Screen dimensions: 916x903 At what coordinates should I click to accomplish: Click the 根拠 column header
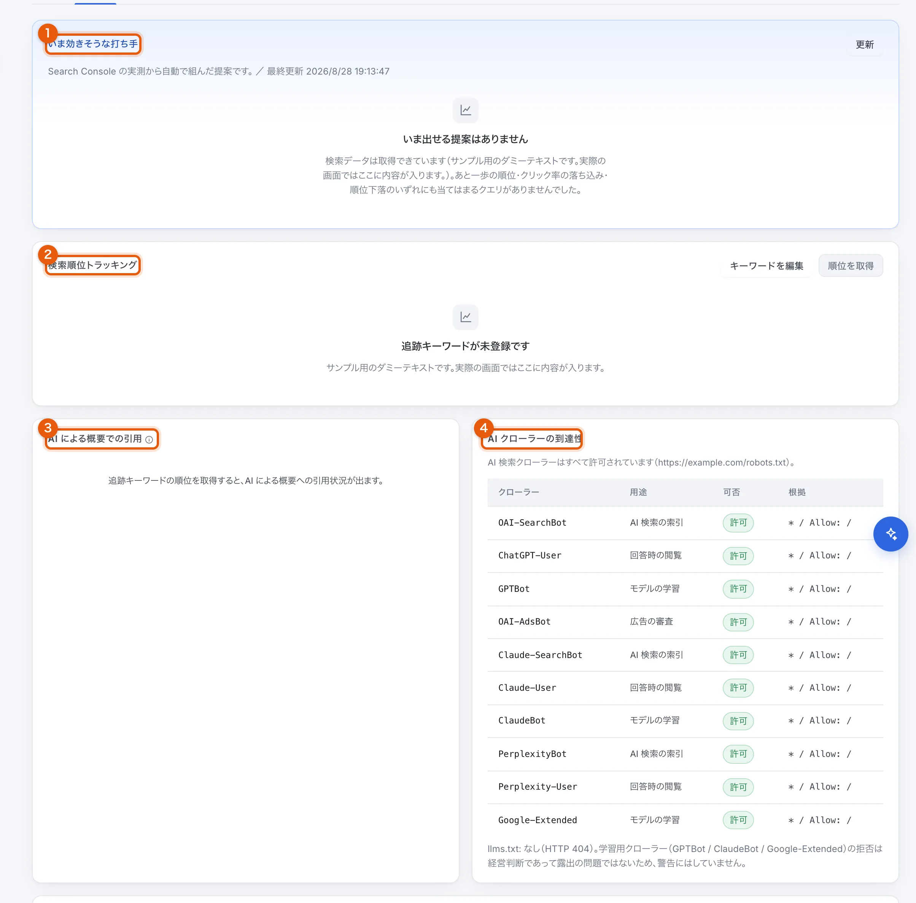(x=797, y=492)
